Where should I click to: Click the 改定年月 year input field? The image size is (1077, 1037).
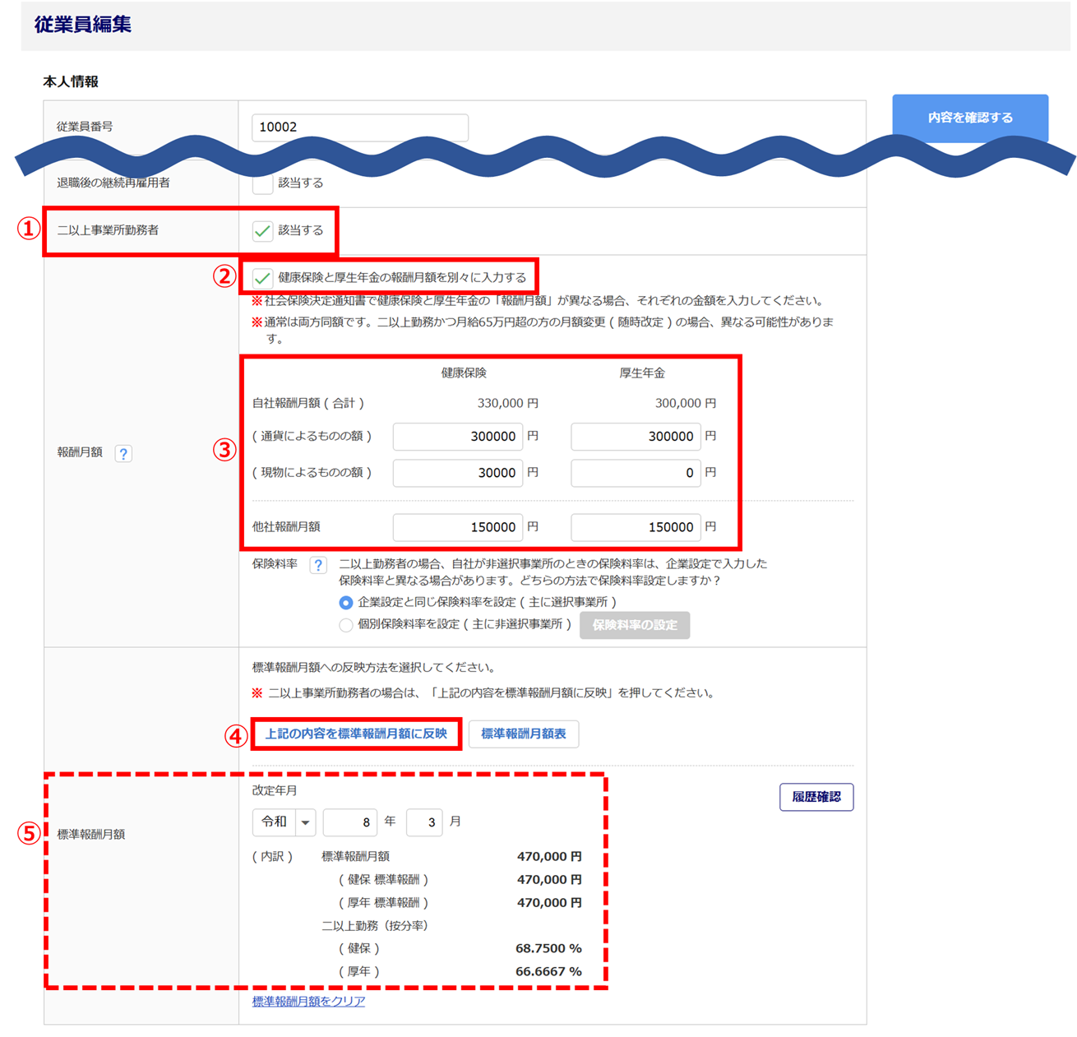[x=349, y=822]
